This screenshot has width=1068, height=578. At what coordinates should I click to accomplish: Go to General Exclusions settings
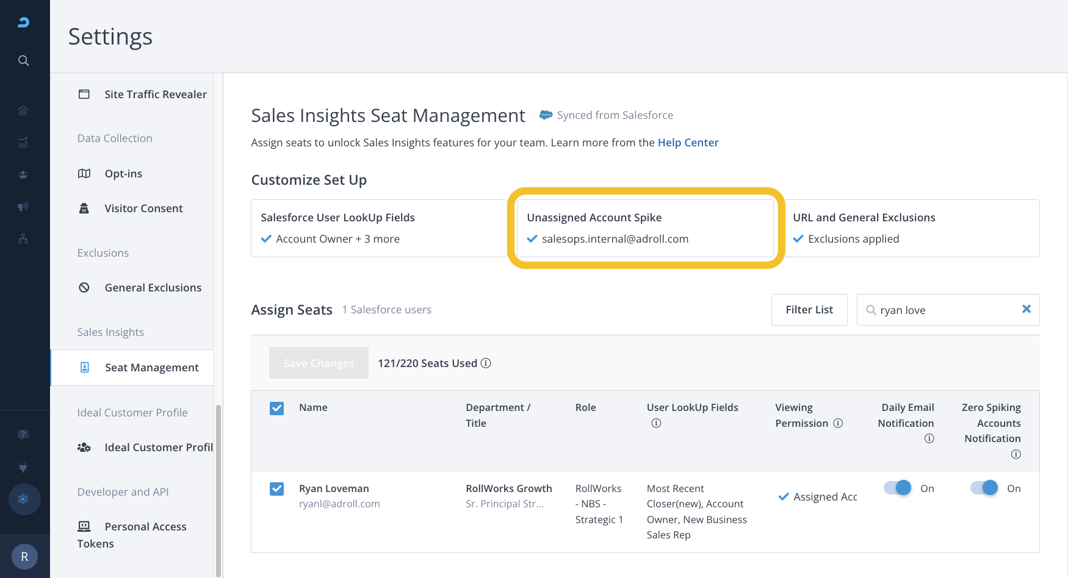tap(153, 288)
